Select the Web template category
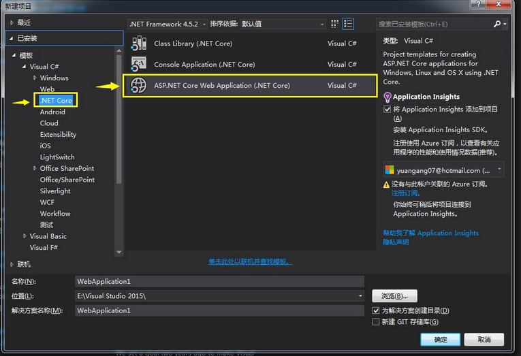 (x=47, y=89)
